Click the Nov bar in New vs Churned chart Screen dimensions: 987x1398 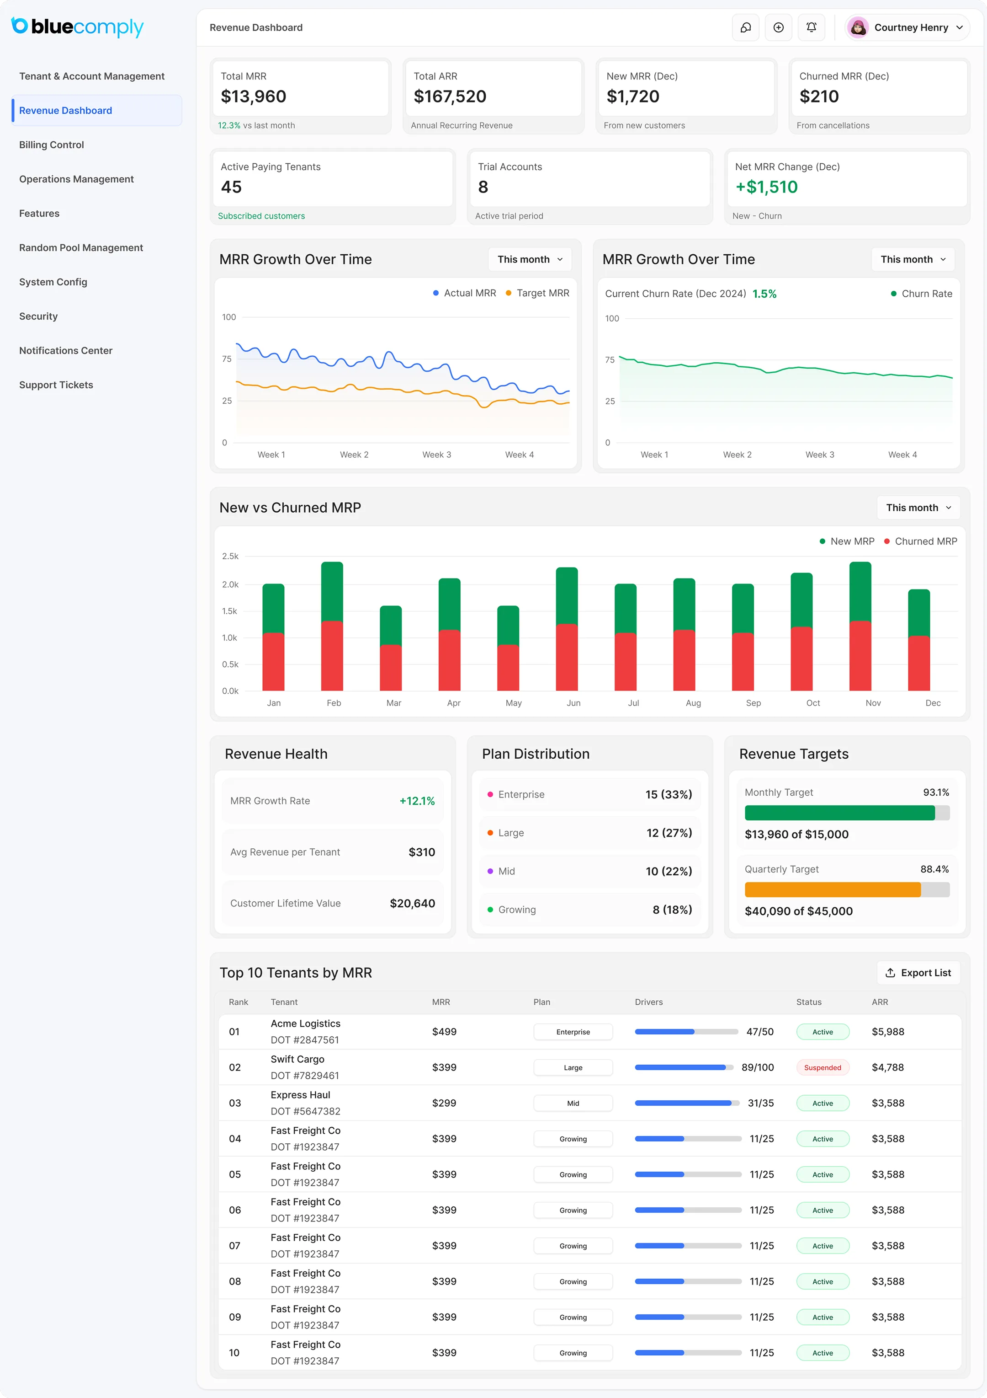click(x=860, y=626)
